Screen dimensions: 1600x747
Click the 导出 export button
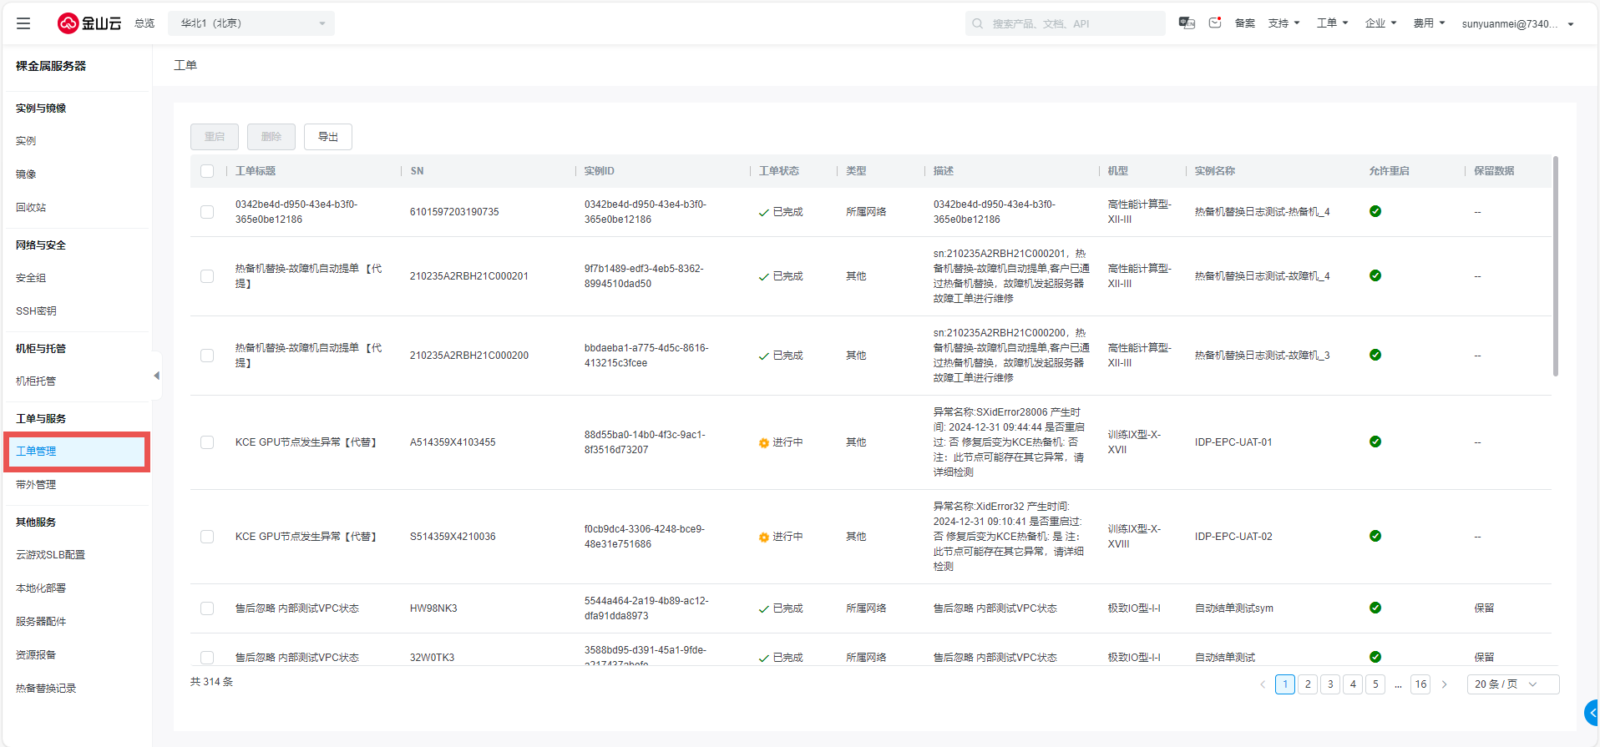(328, 137)
